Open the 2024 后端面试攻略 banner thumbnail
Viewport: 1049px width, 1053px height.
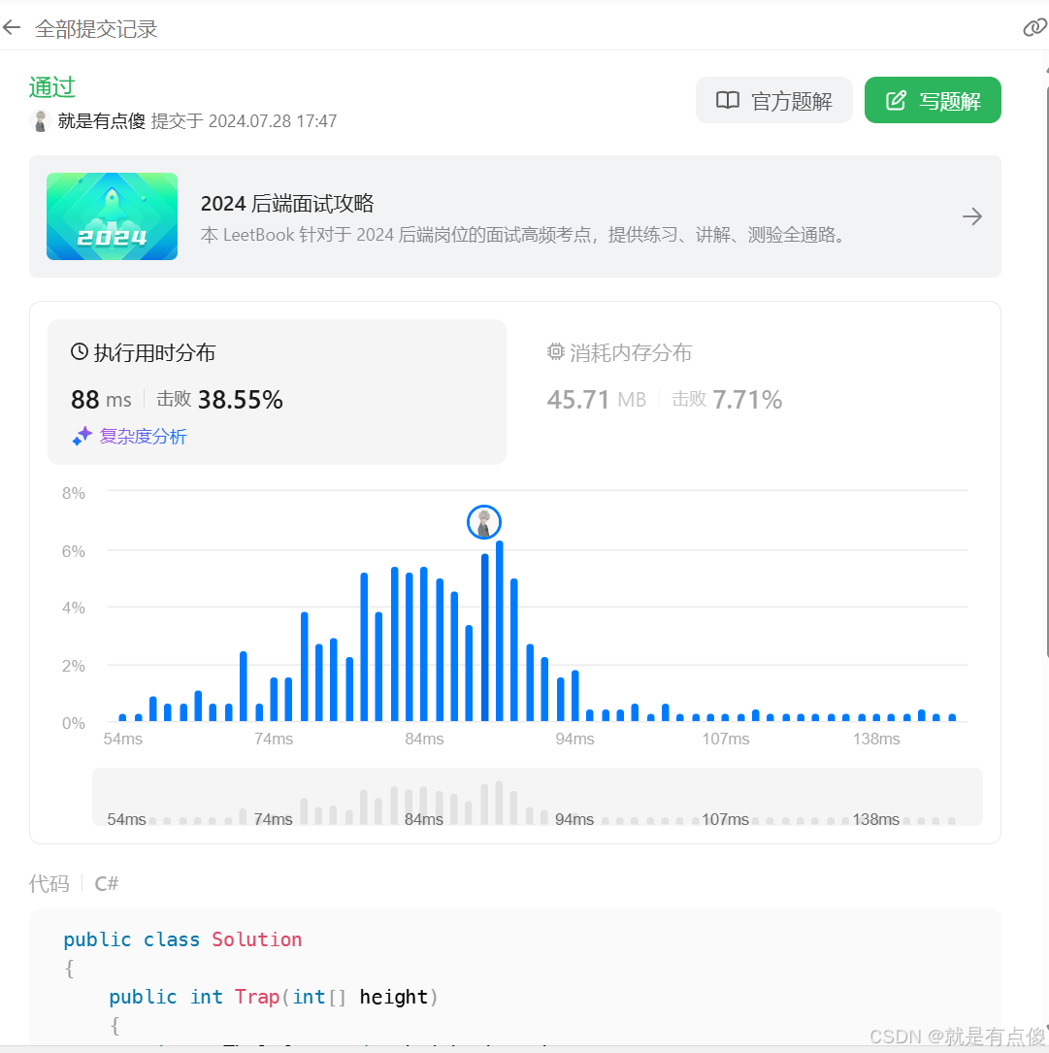pos(112,216)
